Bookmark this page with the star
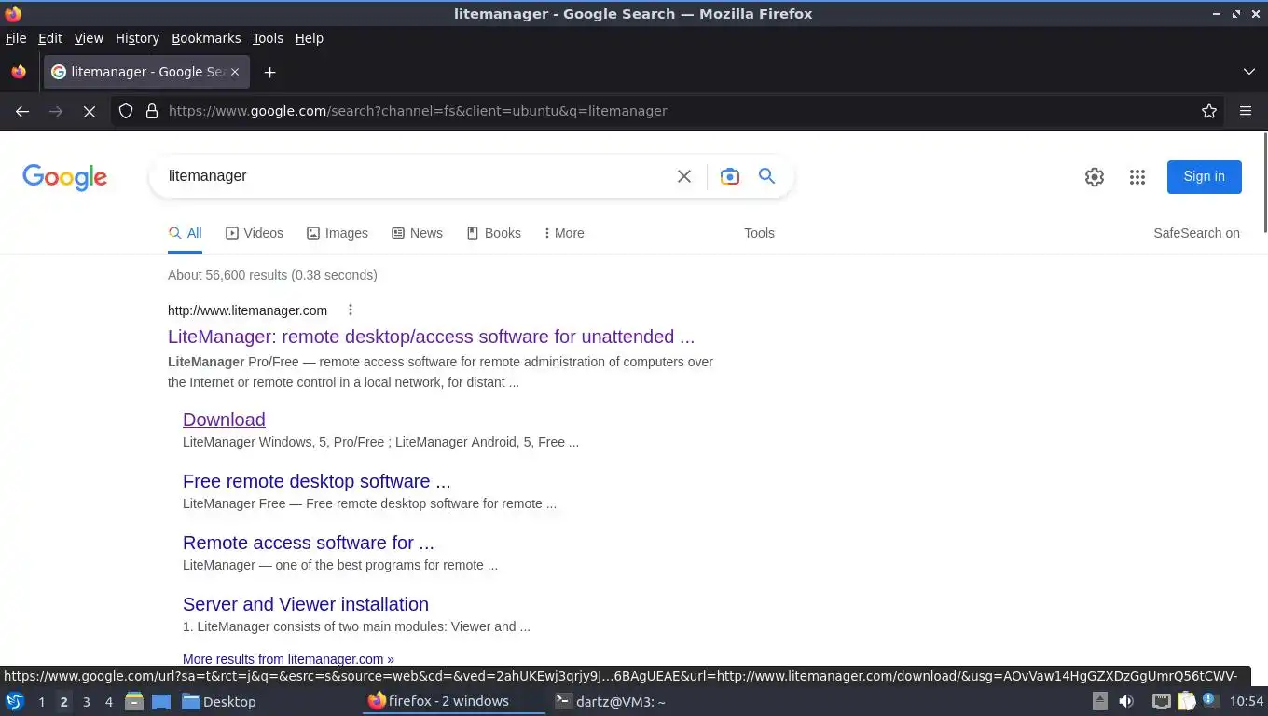Viewport: 1268px width, 716px height. [x=1209, y=111]
